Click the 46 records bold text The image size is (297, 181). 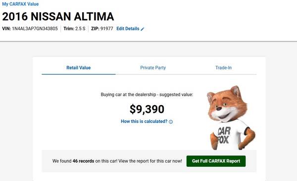coord(83,161)
